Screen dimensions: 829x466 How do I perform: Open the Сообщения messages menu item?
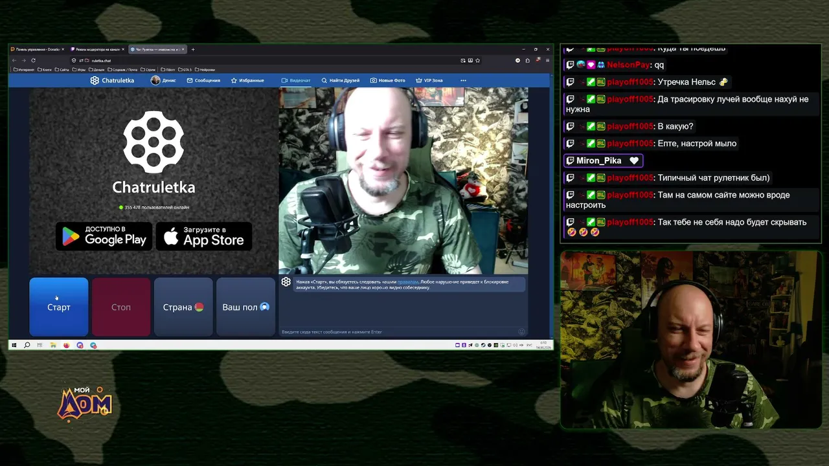tap(203, 80)
